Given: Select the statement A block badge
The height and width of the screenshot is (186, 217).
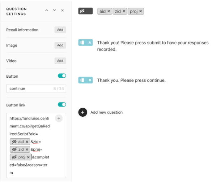Looking at the screenshot, I should [x=85, y=43].
